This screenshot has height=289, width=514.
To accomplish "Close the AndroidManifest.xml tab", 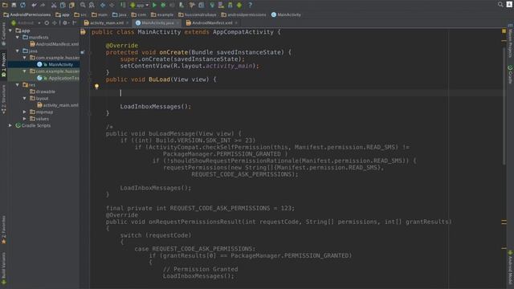I will pos(236,23).
